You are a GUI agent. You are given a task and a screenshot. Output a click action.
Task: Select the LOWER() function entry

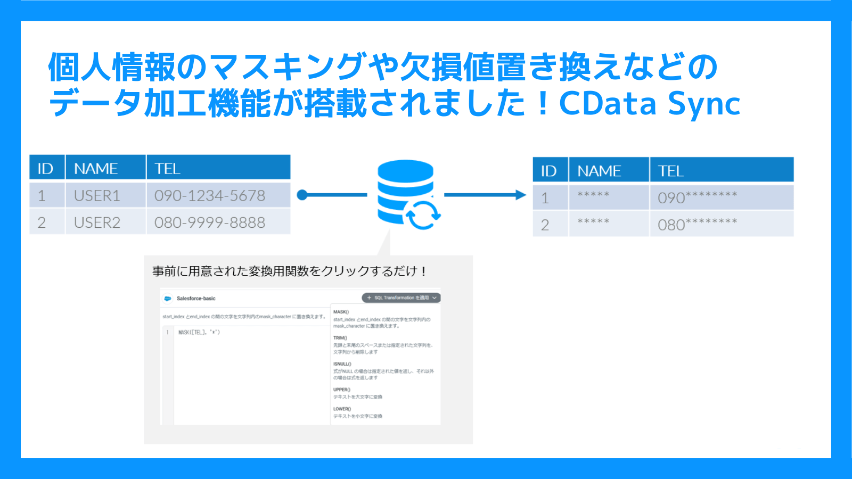(x=342, y=409)
